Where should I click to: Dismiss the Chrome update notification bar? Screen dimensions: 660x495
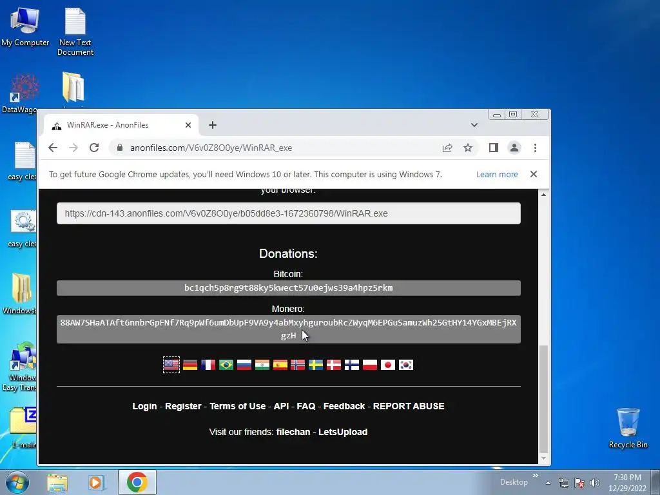pos(533,174)
